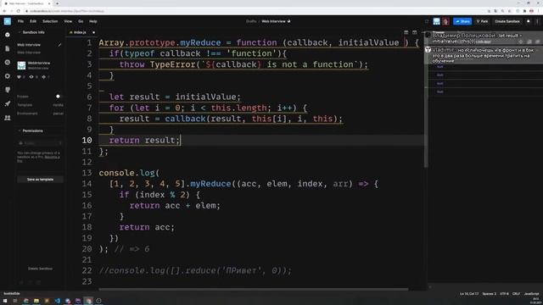Click the horizontal scrollbar of editor
Image resolution: width=543 pixels, height=305 pixels.
pyautogui.click(x=253, y=290)
